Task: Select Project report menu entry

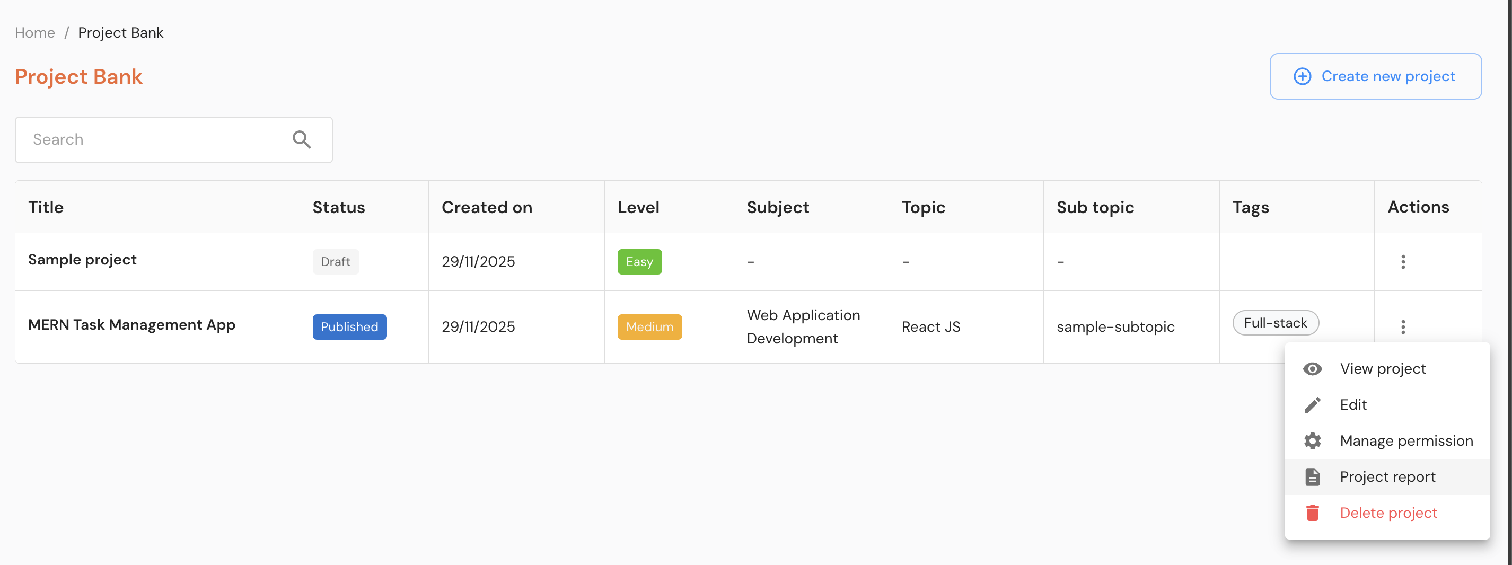Action: (1387, 476)
